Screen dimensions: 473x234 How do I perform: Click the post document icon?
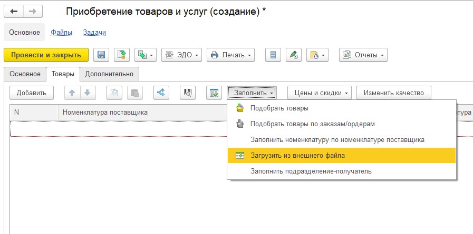click(x=122, y=55)
